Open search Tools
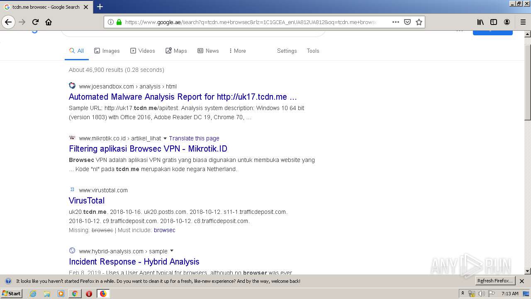This screenshot has width=531, height=299. (x=313, y=51)
